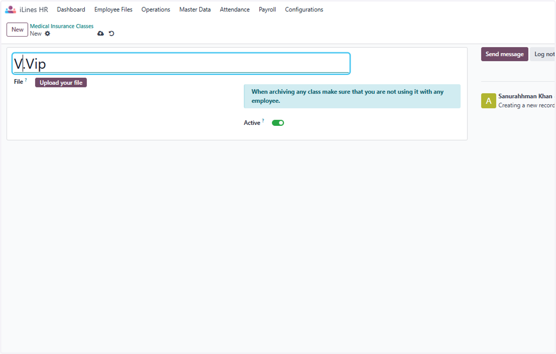Open the Attendance menu
The image size is (556, 354).
point(234,9)
